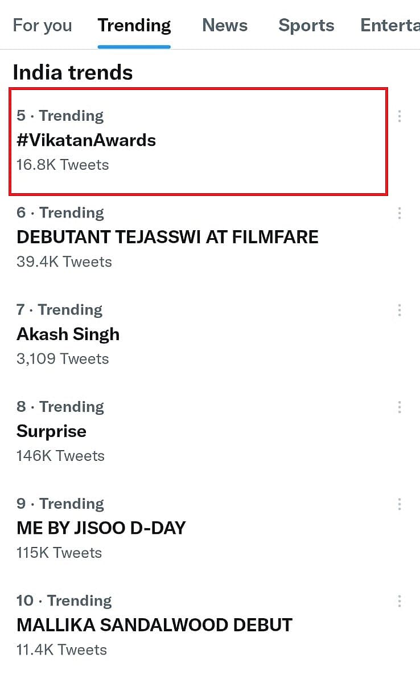View ME BY JISOO D-DAY trend
The height and width of the screenshot is (678, 420).
click(x=101, y=528)
